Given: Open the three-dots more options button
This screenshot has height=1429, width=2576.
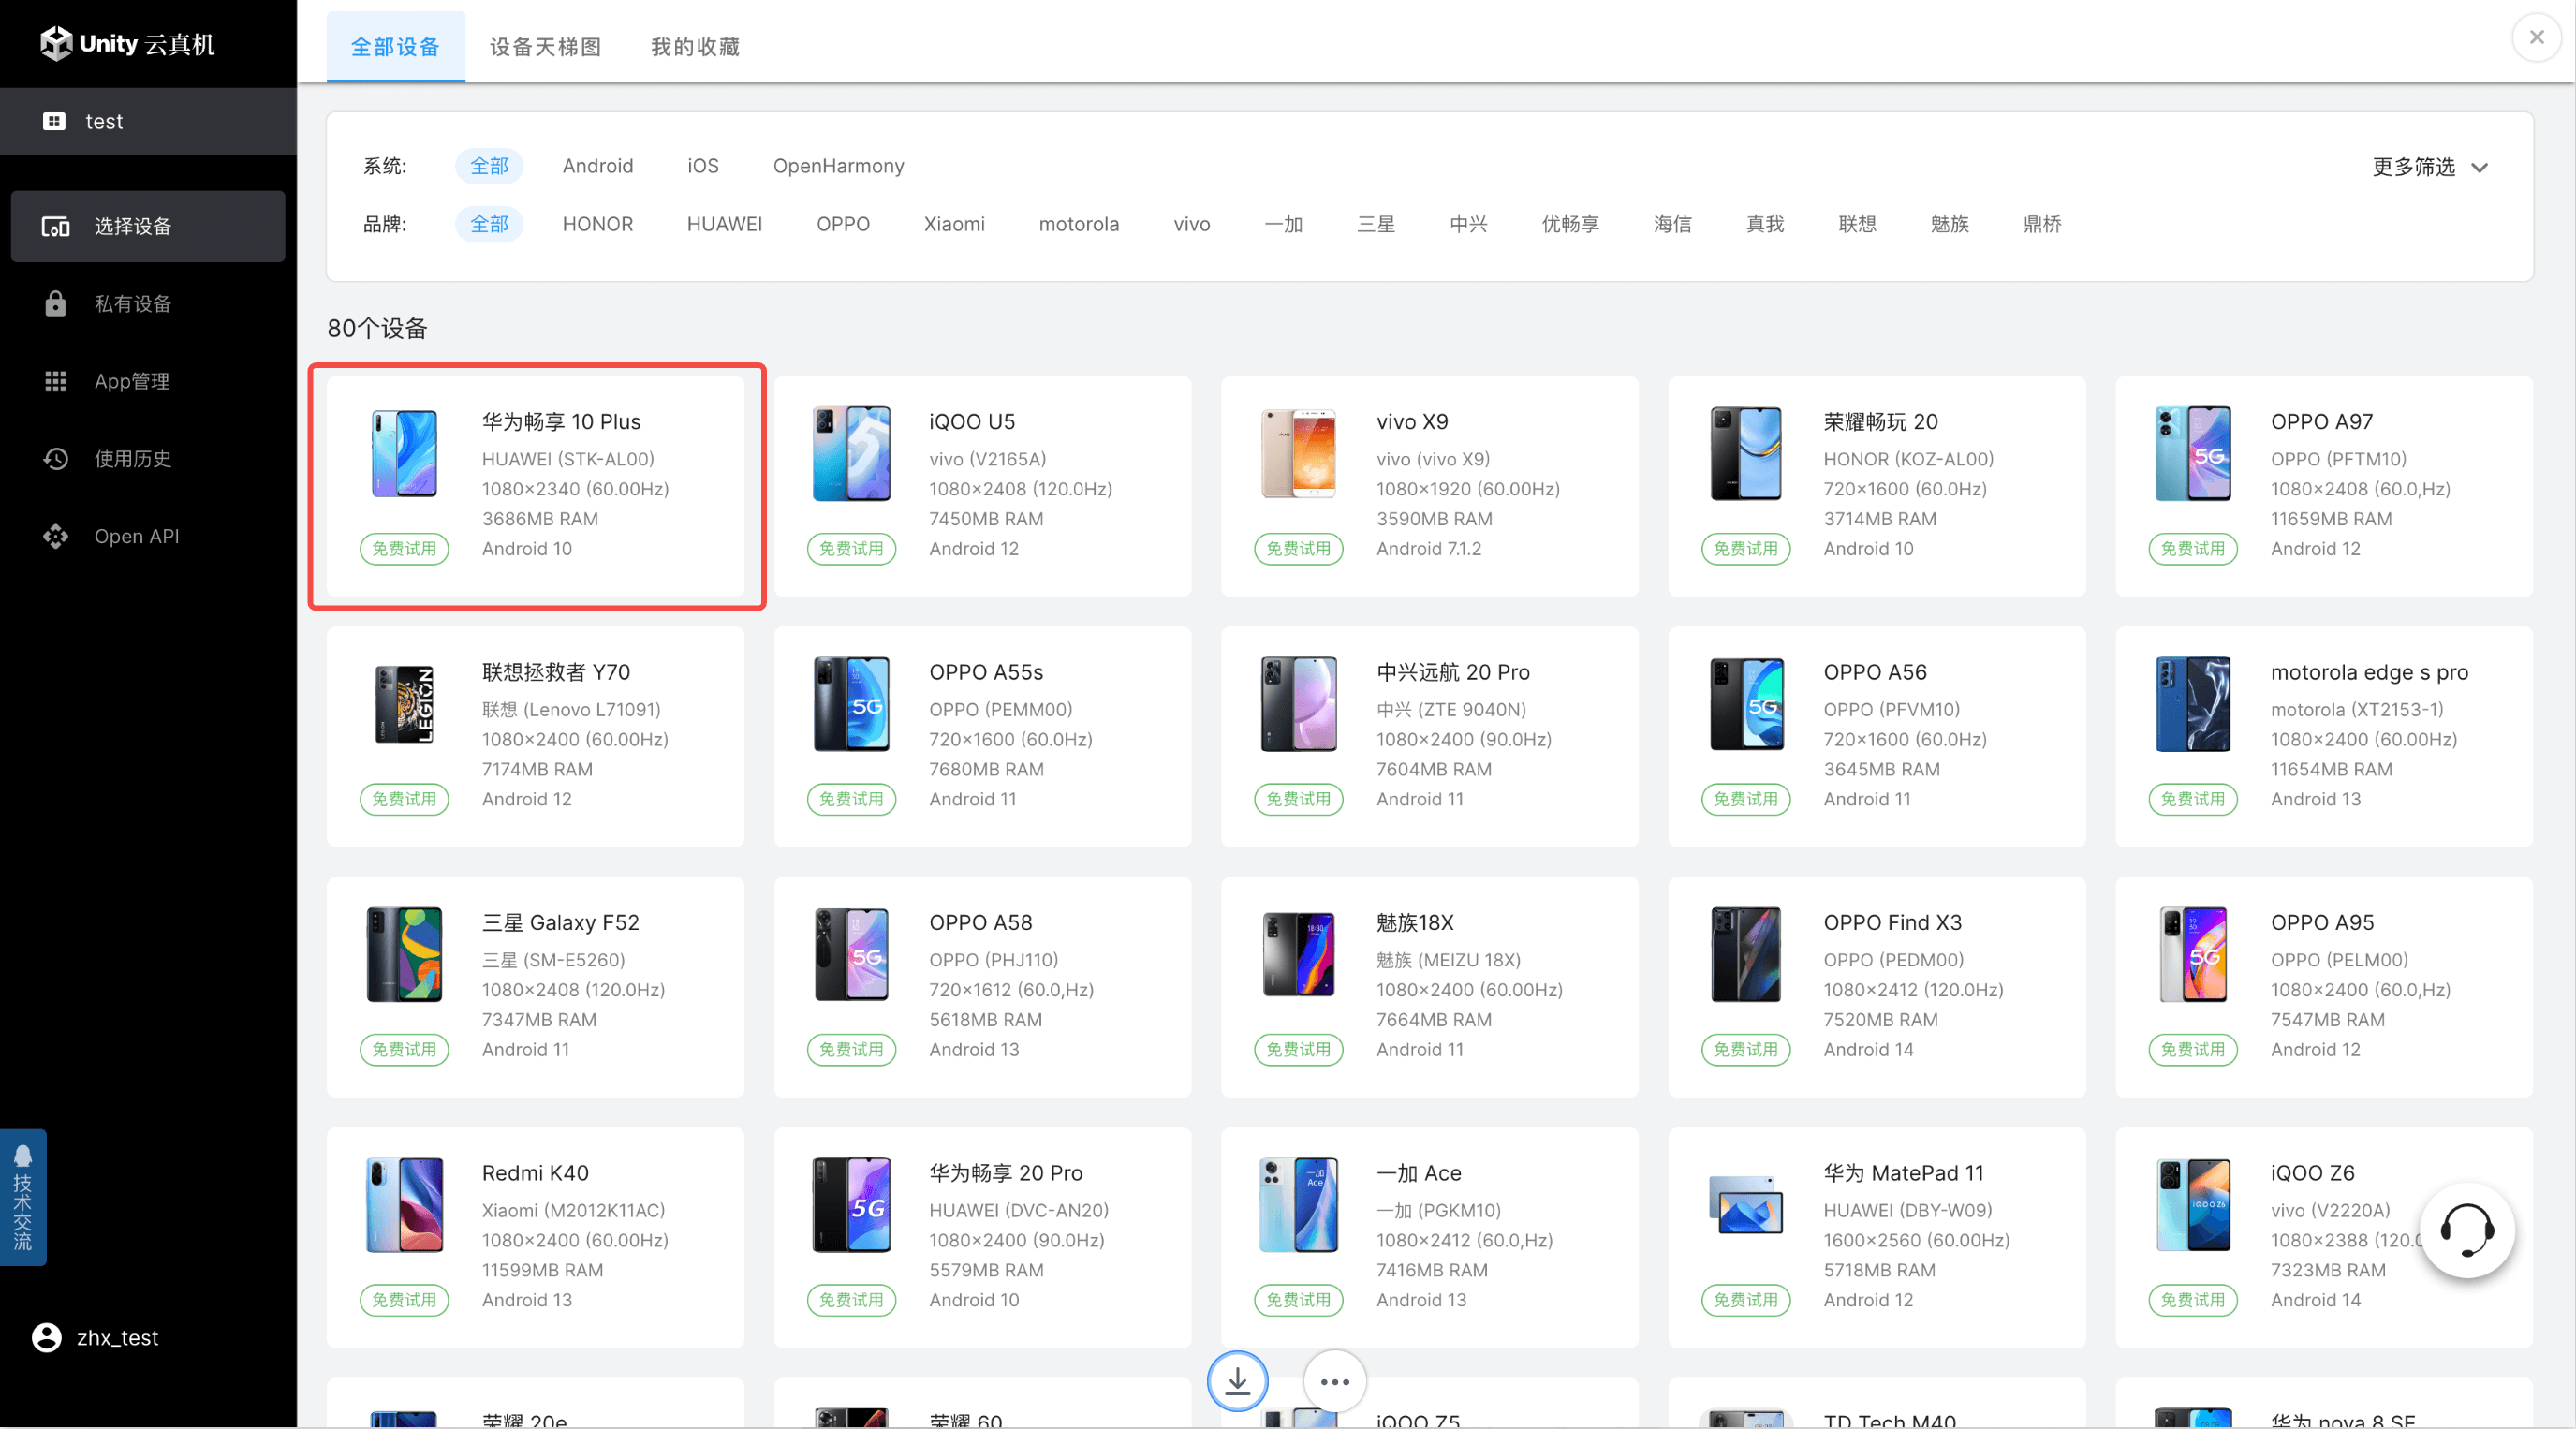Looking at the screenshot, I should tap(1334, 1381).
